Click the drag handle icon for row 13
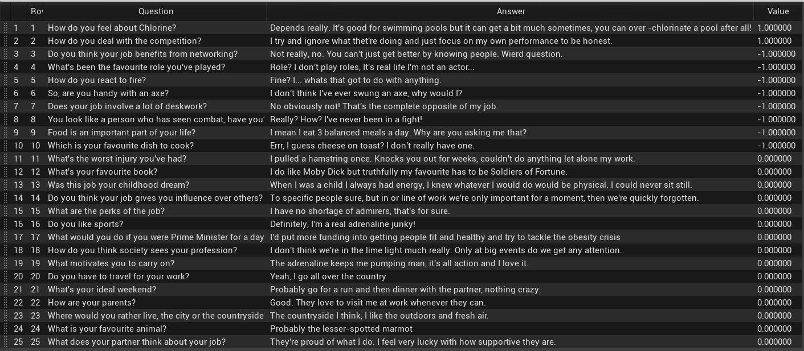Image resolution: width=804 pixels, height=351 pixels. point(5,185)
